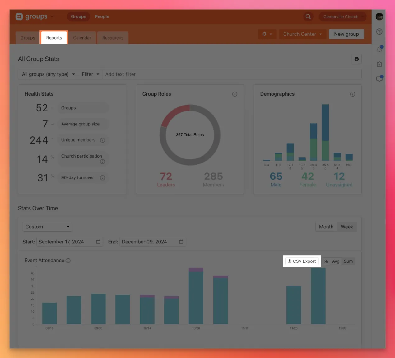Open the notifications bell icon
Screen dimensions: 395x358
379,49
